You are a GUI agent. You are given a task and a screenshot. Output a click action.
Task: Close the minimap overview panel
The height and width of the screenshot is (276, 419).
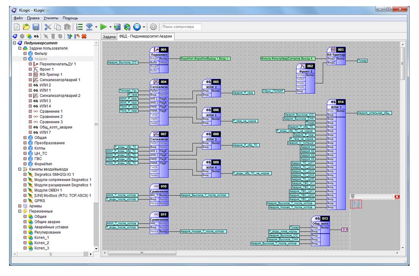(x=397, y=197)
